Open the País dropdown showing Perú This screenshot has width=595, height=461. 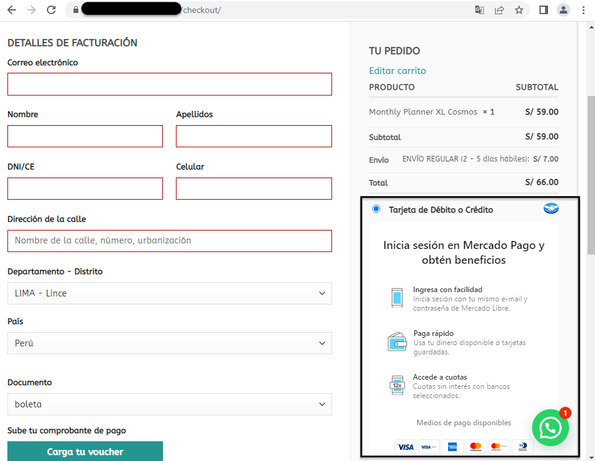tap(170, 343)
